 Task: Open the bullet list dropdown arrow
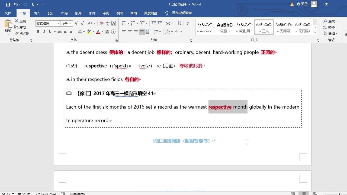pos(128,24)
